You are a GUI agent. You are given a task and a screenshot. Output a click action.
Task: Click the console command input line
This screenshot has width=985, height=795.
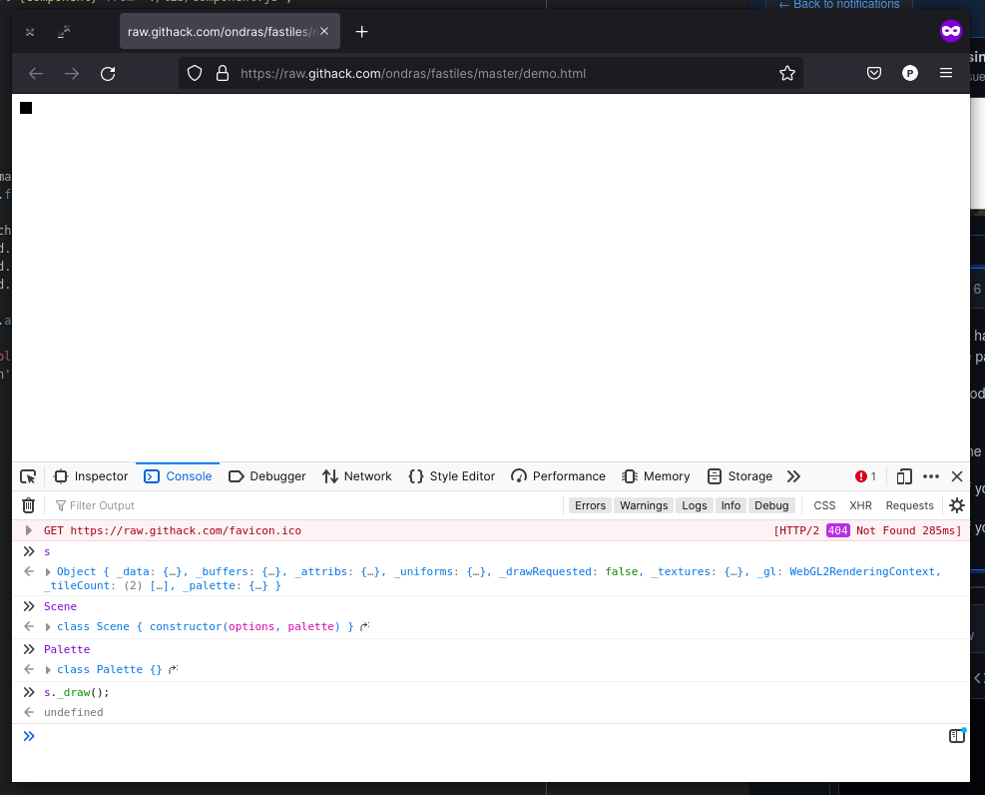point(490,736)
